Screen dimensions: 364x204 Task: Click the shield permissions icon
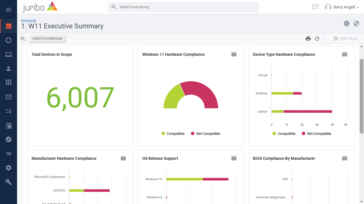pos(356,24)
